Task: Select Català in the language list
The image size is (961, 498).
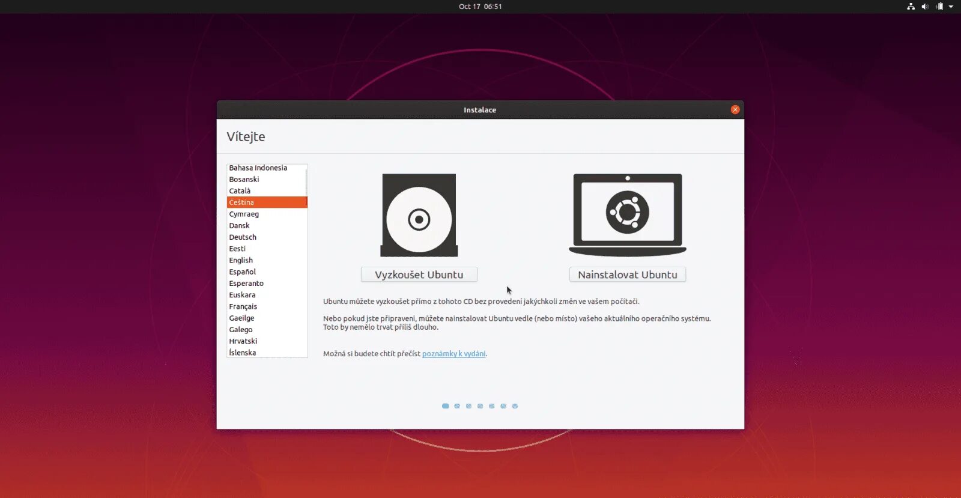Action: (267, 191)
